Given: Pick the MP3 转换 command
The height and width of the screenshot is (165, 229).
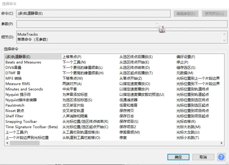Looking at the screenshot, I should tap(14, 79).
